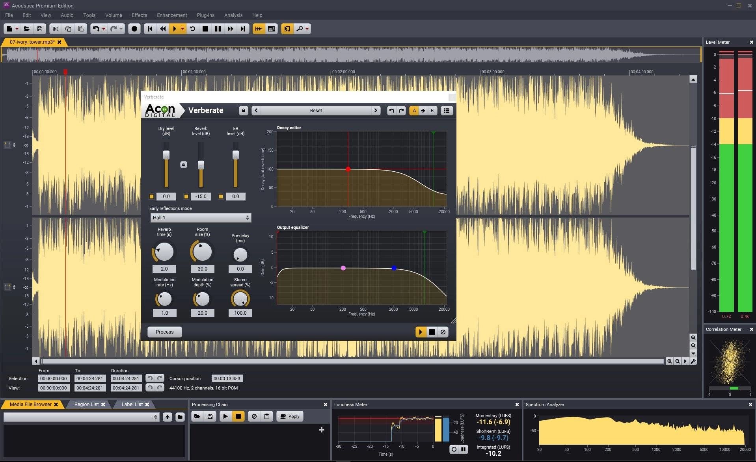Screen dimensions: 756x462
Task: Open undo history dropdown arrow
Action: click(104, 29)
